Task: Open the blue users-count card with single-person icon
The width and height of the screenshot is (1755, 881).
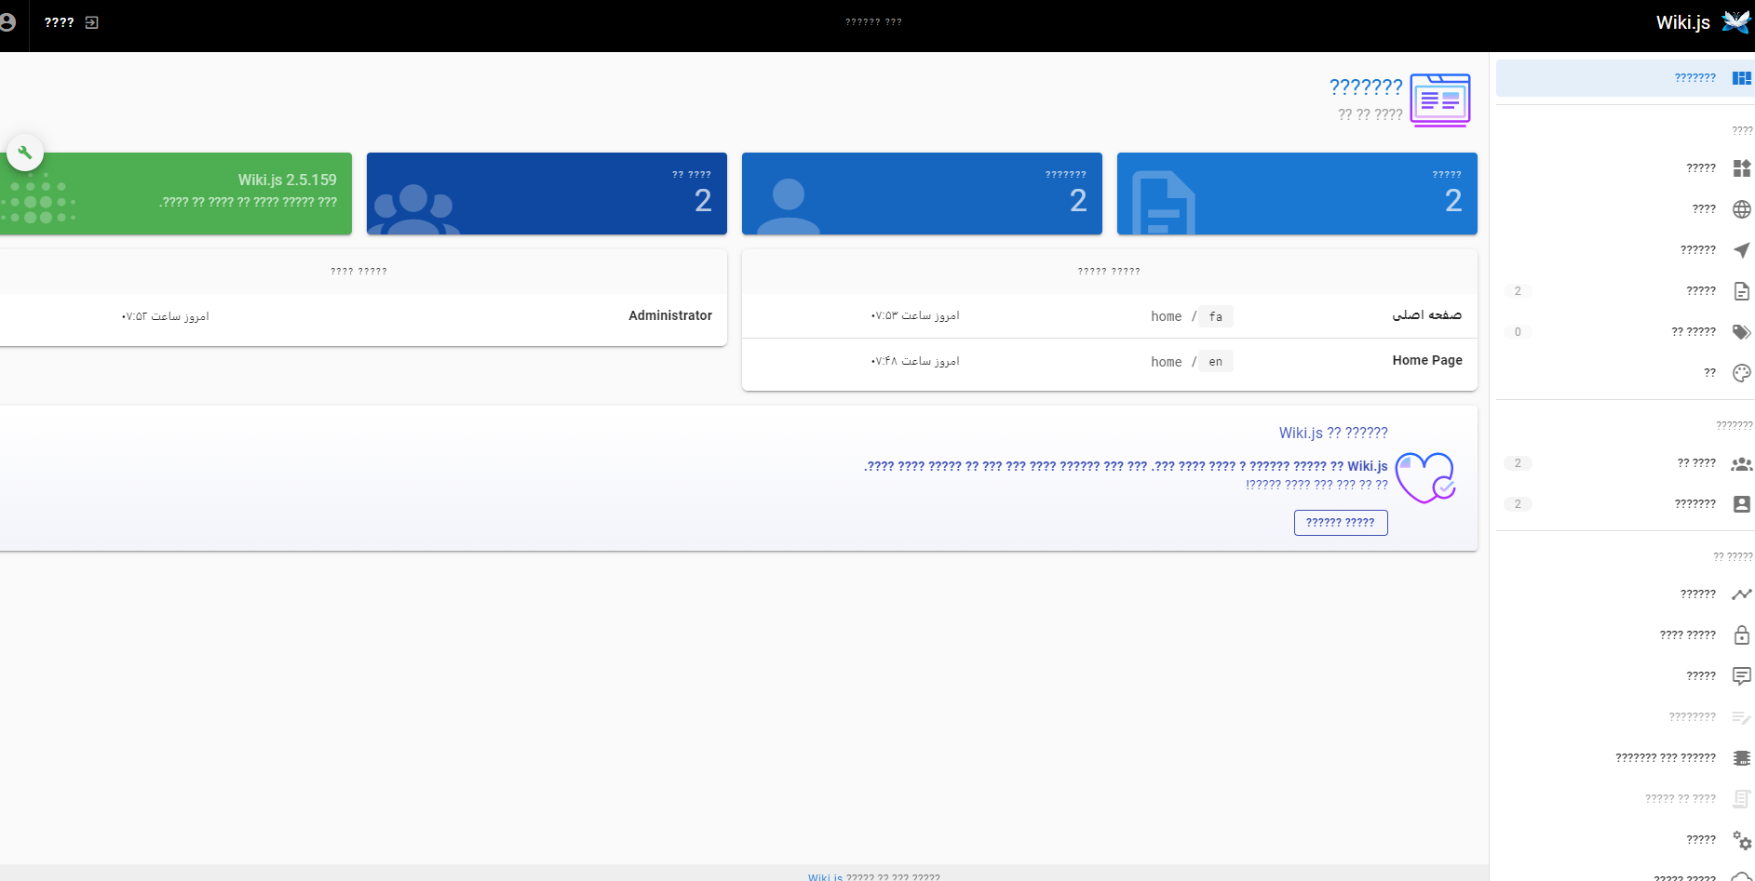Action: coord(922,194)
